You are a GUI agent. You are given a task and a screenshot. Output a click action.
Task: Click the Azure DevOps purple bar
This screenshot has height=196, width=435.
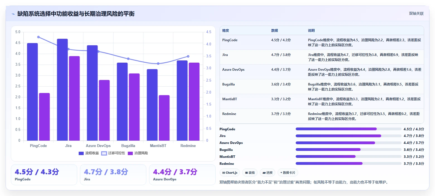coord(104,110)
